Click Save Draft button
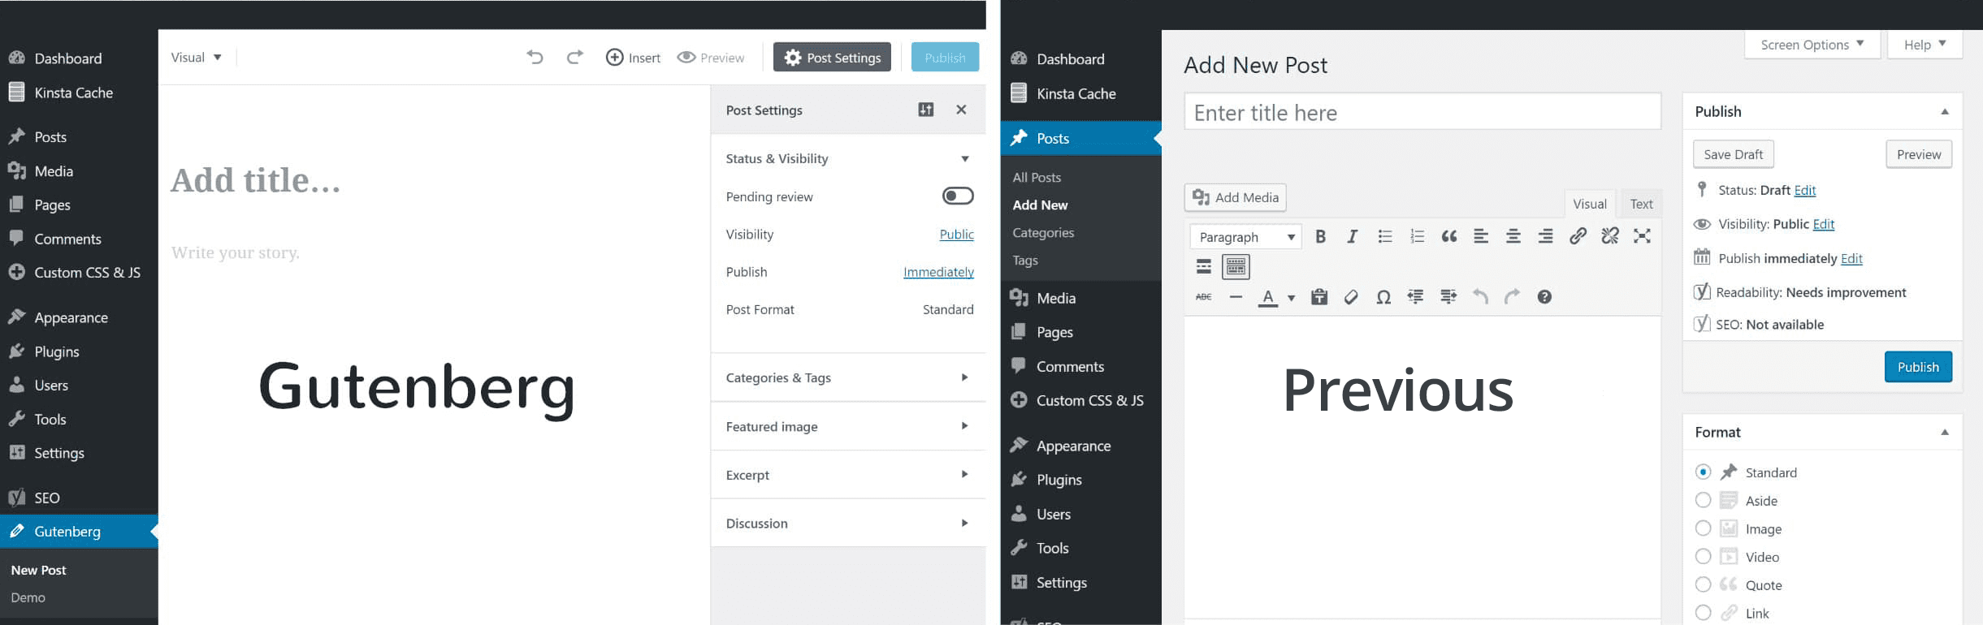The image size is (1983, 625). point(1733,154)
